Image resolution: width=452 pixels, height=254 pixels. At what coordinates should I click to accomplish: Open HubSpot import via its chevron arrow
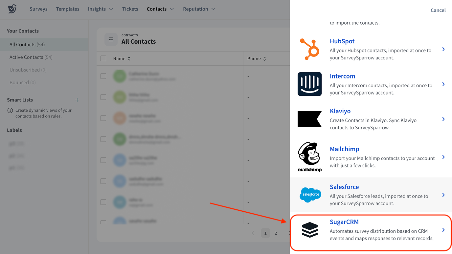(443, 49)
